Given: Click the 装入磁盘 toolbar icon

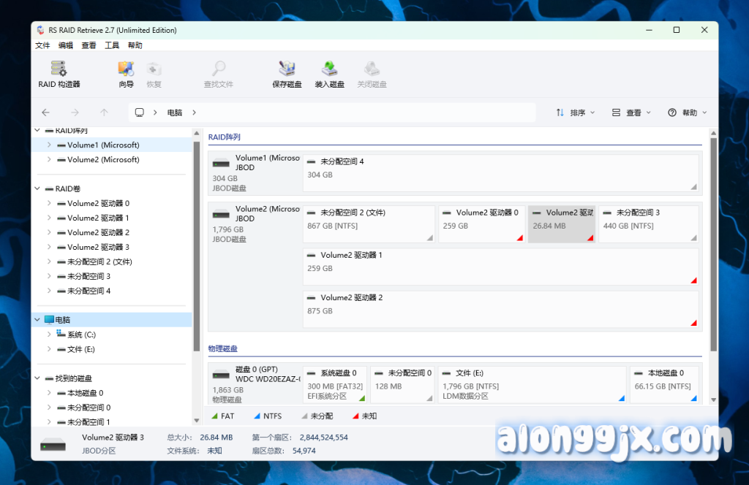Looking at the screenshot, I should [330, 69].
